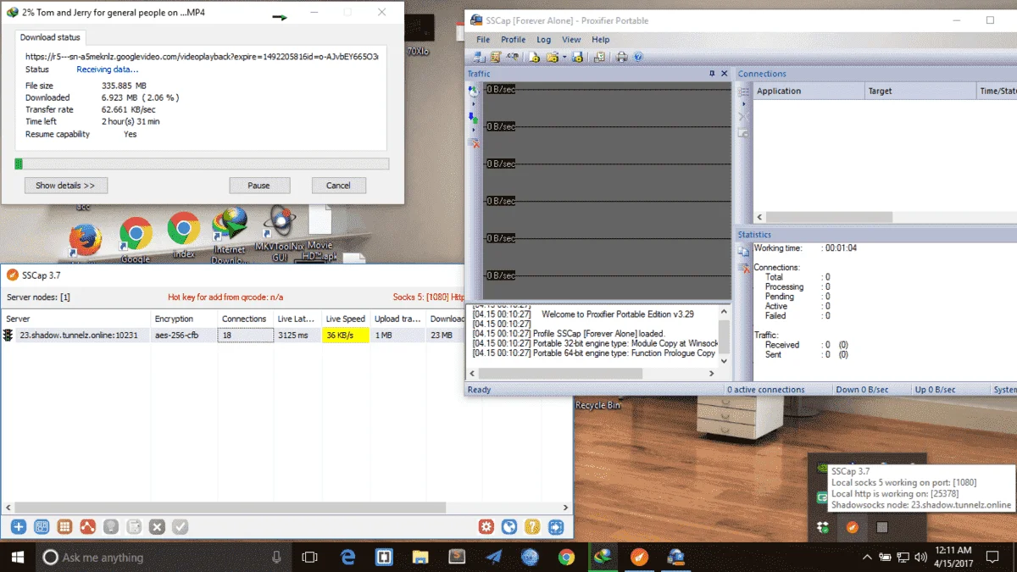Screen dimensions: 1017x572
Task: Click the clear traffic icon with red X
Action: pos(474,144)
